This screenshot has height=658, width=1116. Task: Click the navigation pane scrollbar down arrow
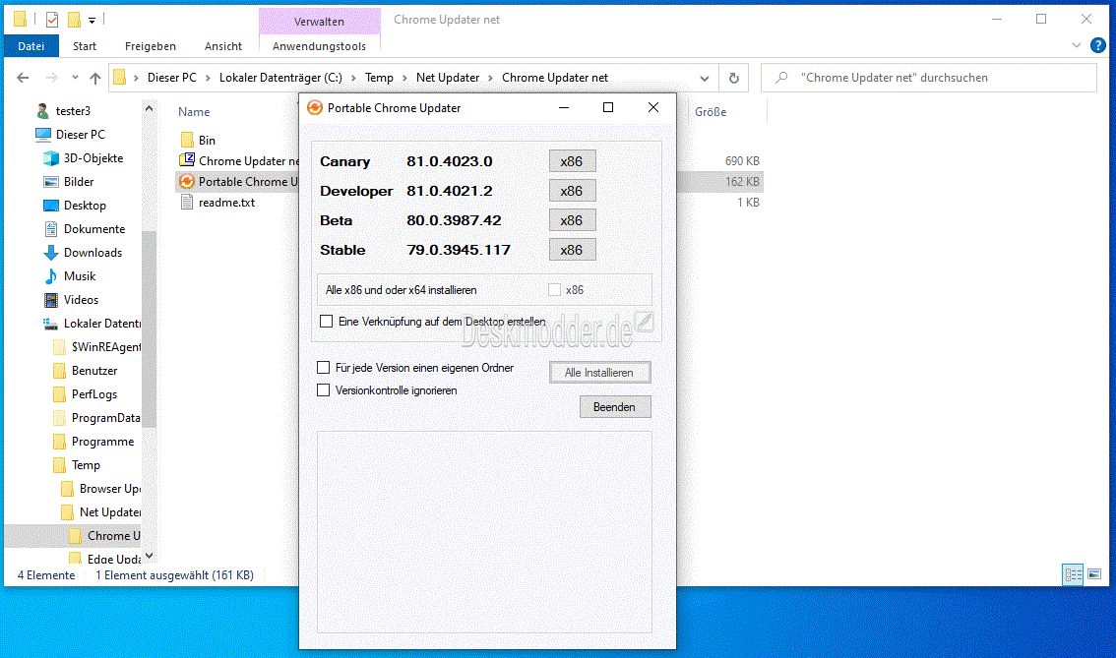[149, 556]
